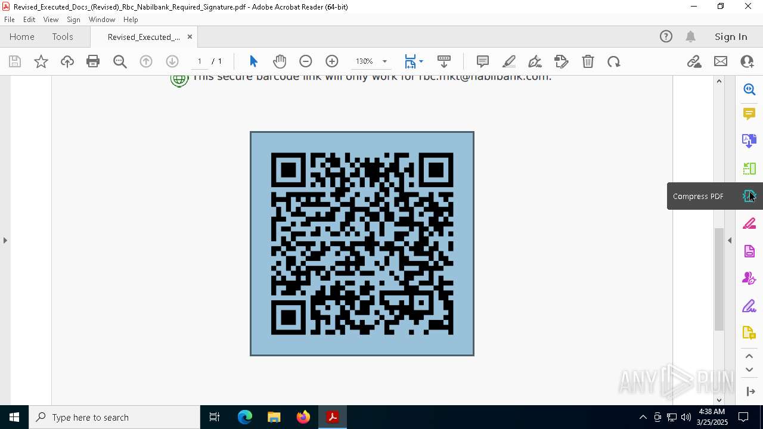Open the help question mark icon
763x429 pixels.
[666, 37]
